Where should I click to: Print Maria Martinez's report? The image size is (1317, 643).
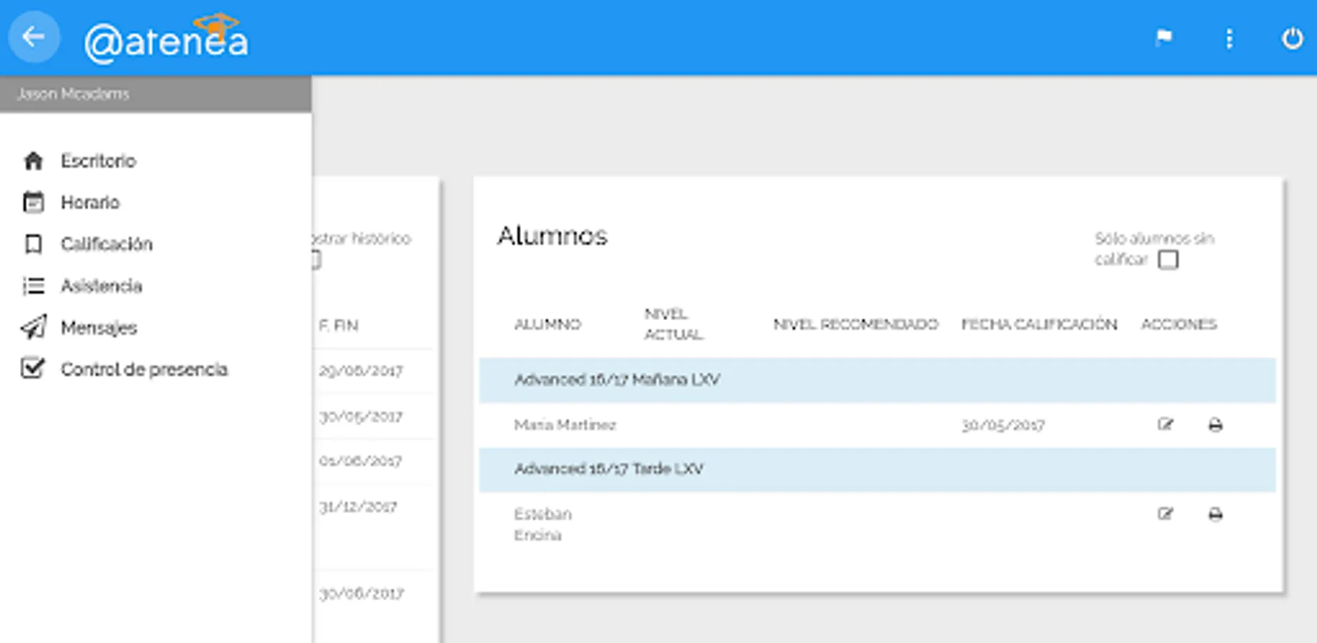pos(1216,425)
